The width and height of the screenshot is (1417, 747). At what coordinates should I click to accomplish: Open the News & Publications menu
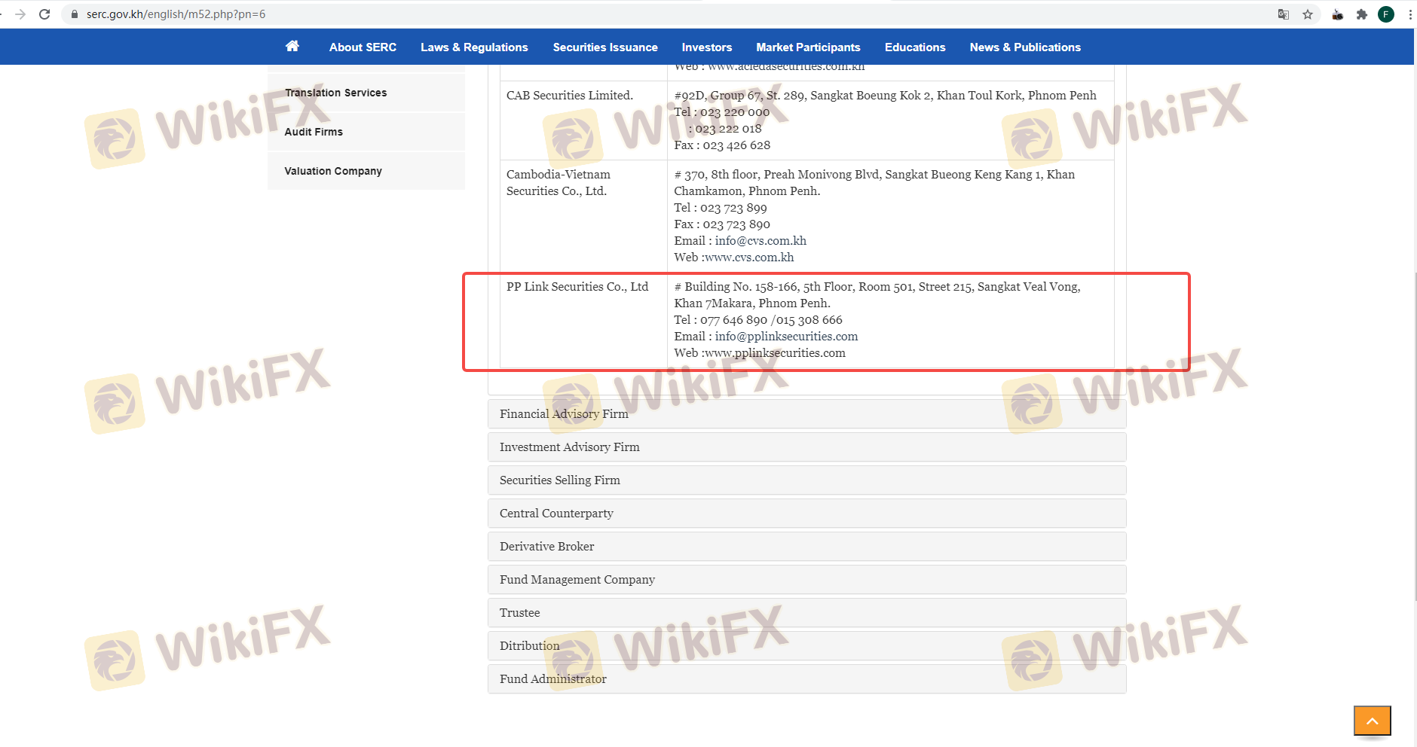coord(1025,47)
